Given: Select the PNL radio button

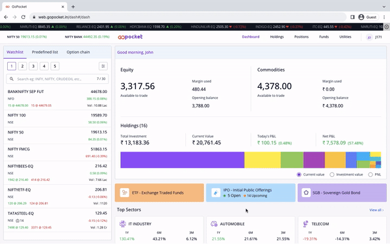Looking at the screenshot, I should (x=370, y=174).
